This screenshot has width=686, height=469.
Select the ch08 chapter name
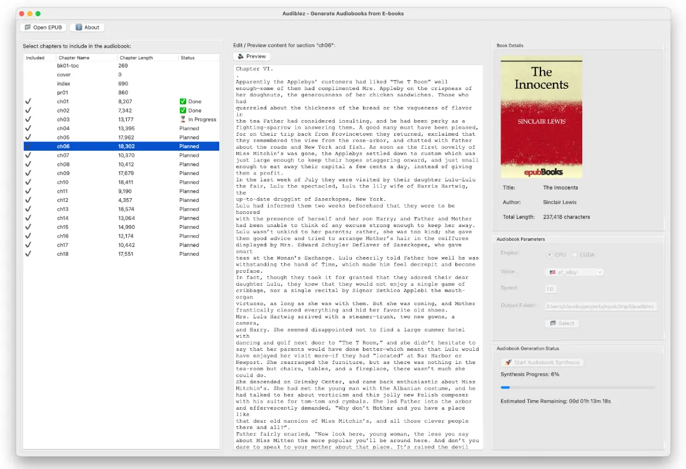click(x=63, y=164)
